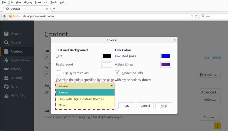Image resolution: width=228 pixels, height=131 pixels.
Task: Click the General gear icon in sidebar
Action: [x=6, y=34]
